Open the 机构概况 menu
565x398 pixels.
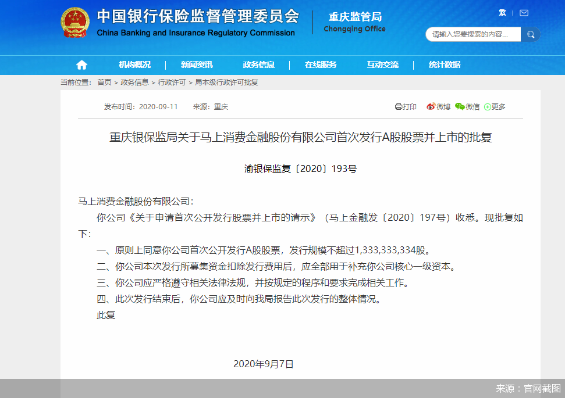(x=135, y=64)
